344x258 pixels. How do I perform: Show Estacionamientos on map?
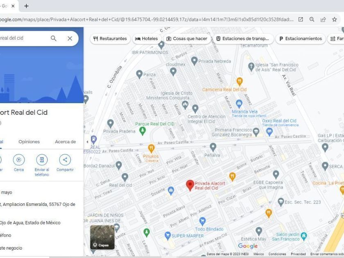click(300, 38)
